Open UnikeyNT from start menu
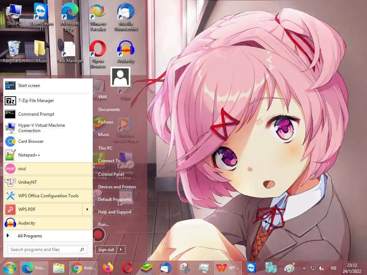The height and width of the screenshot is (275, 367). click(x=48, y=182)
